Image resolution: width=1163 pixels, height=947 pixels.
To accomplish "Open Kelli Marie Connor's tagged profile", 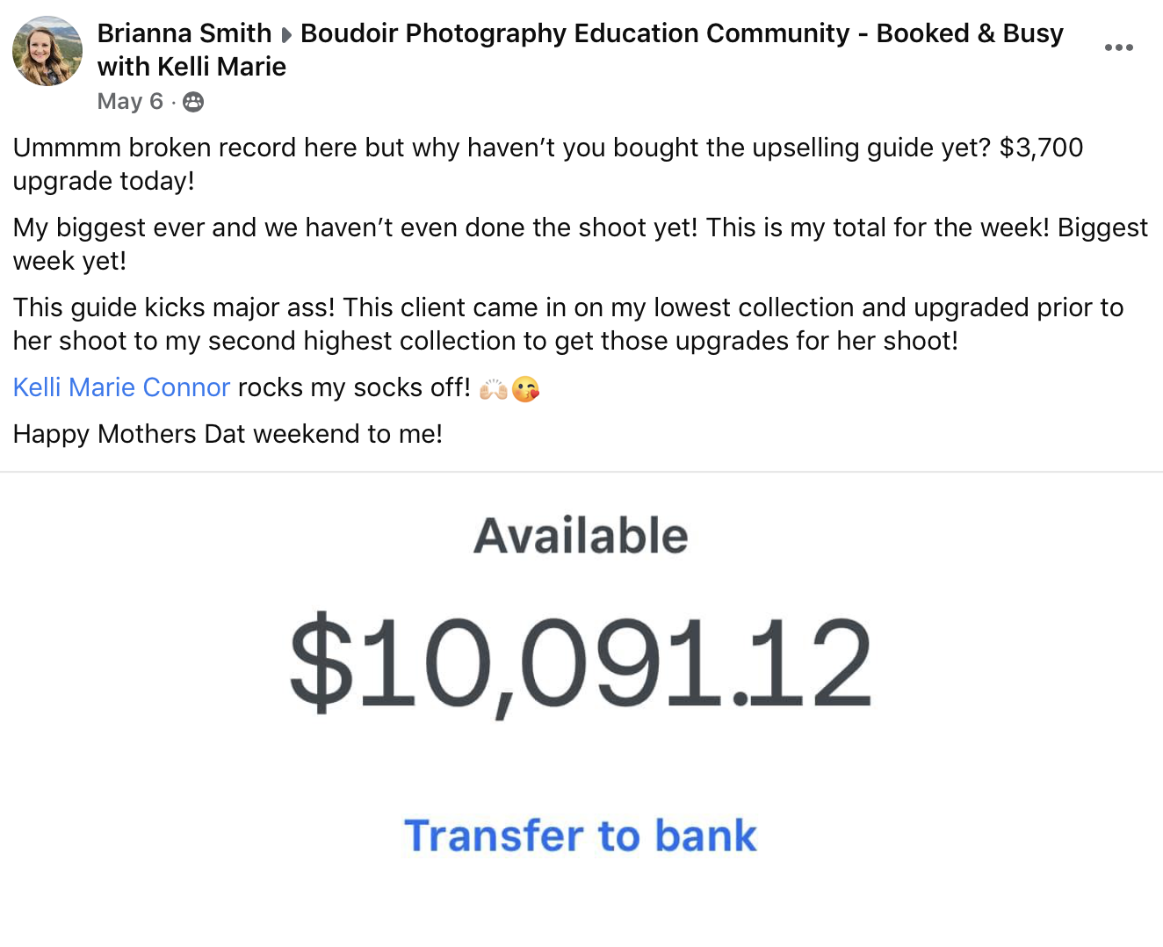I will [x=121, y=387].
